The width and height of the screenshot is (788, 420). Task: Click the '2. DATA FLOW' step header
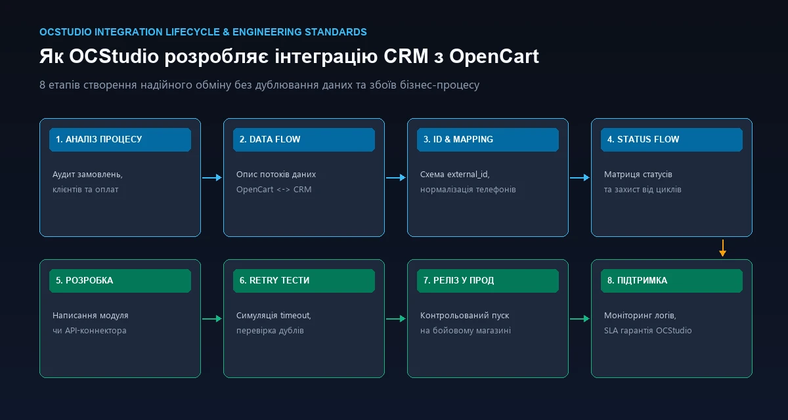pyautogui.click(x=304, y=140)
